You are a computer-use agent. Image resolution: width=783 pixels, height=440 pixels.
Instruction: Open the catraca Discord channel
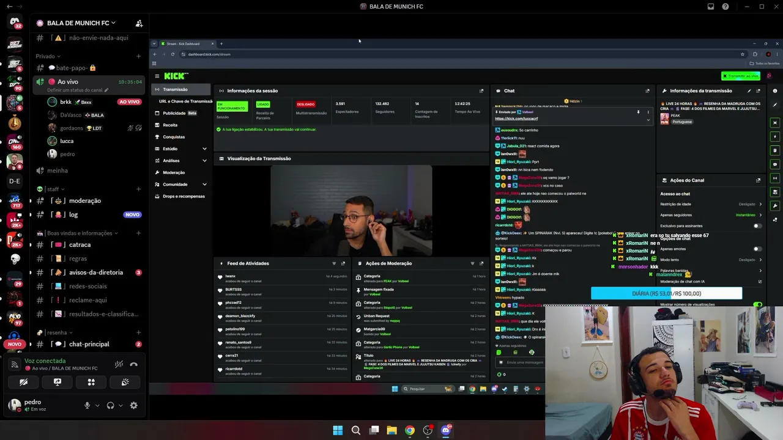[x=89, y=245]
